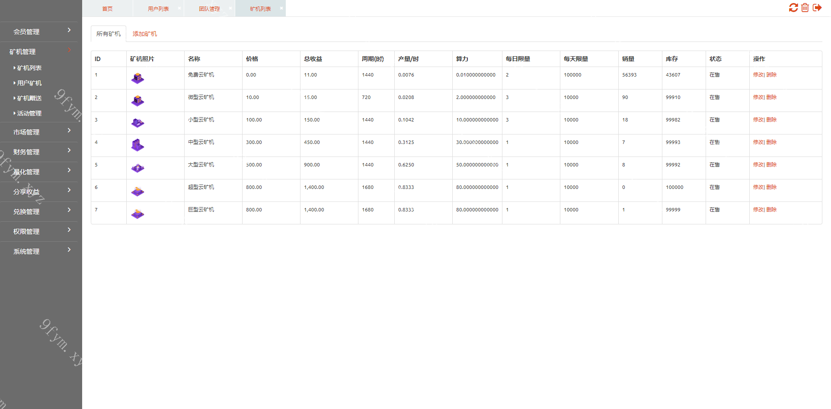
Task: Close the 矿机列表 tab with its x
Action: coord(281,8)
